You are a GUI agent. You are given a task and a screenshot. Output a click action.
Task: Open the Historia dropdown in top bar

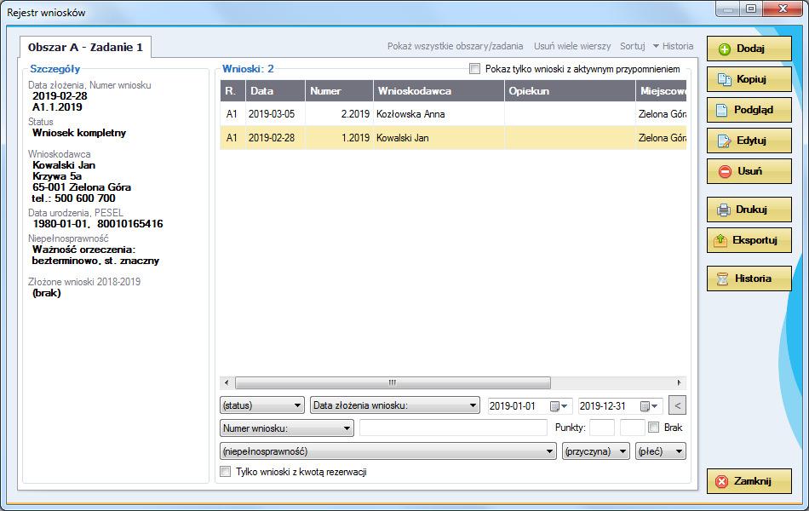tap(674, 46)
